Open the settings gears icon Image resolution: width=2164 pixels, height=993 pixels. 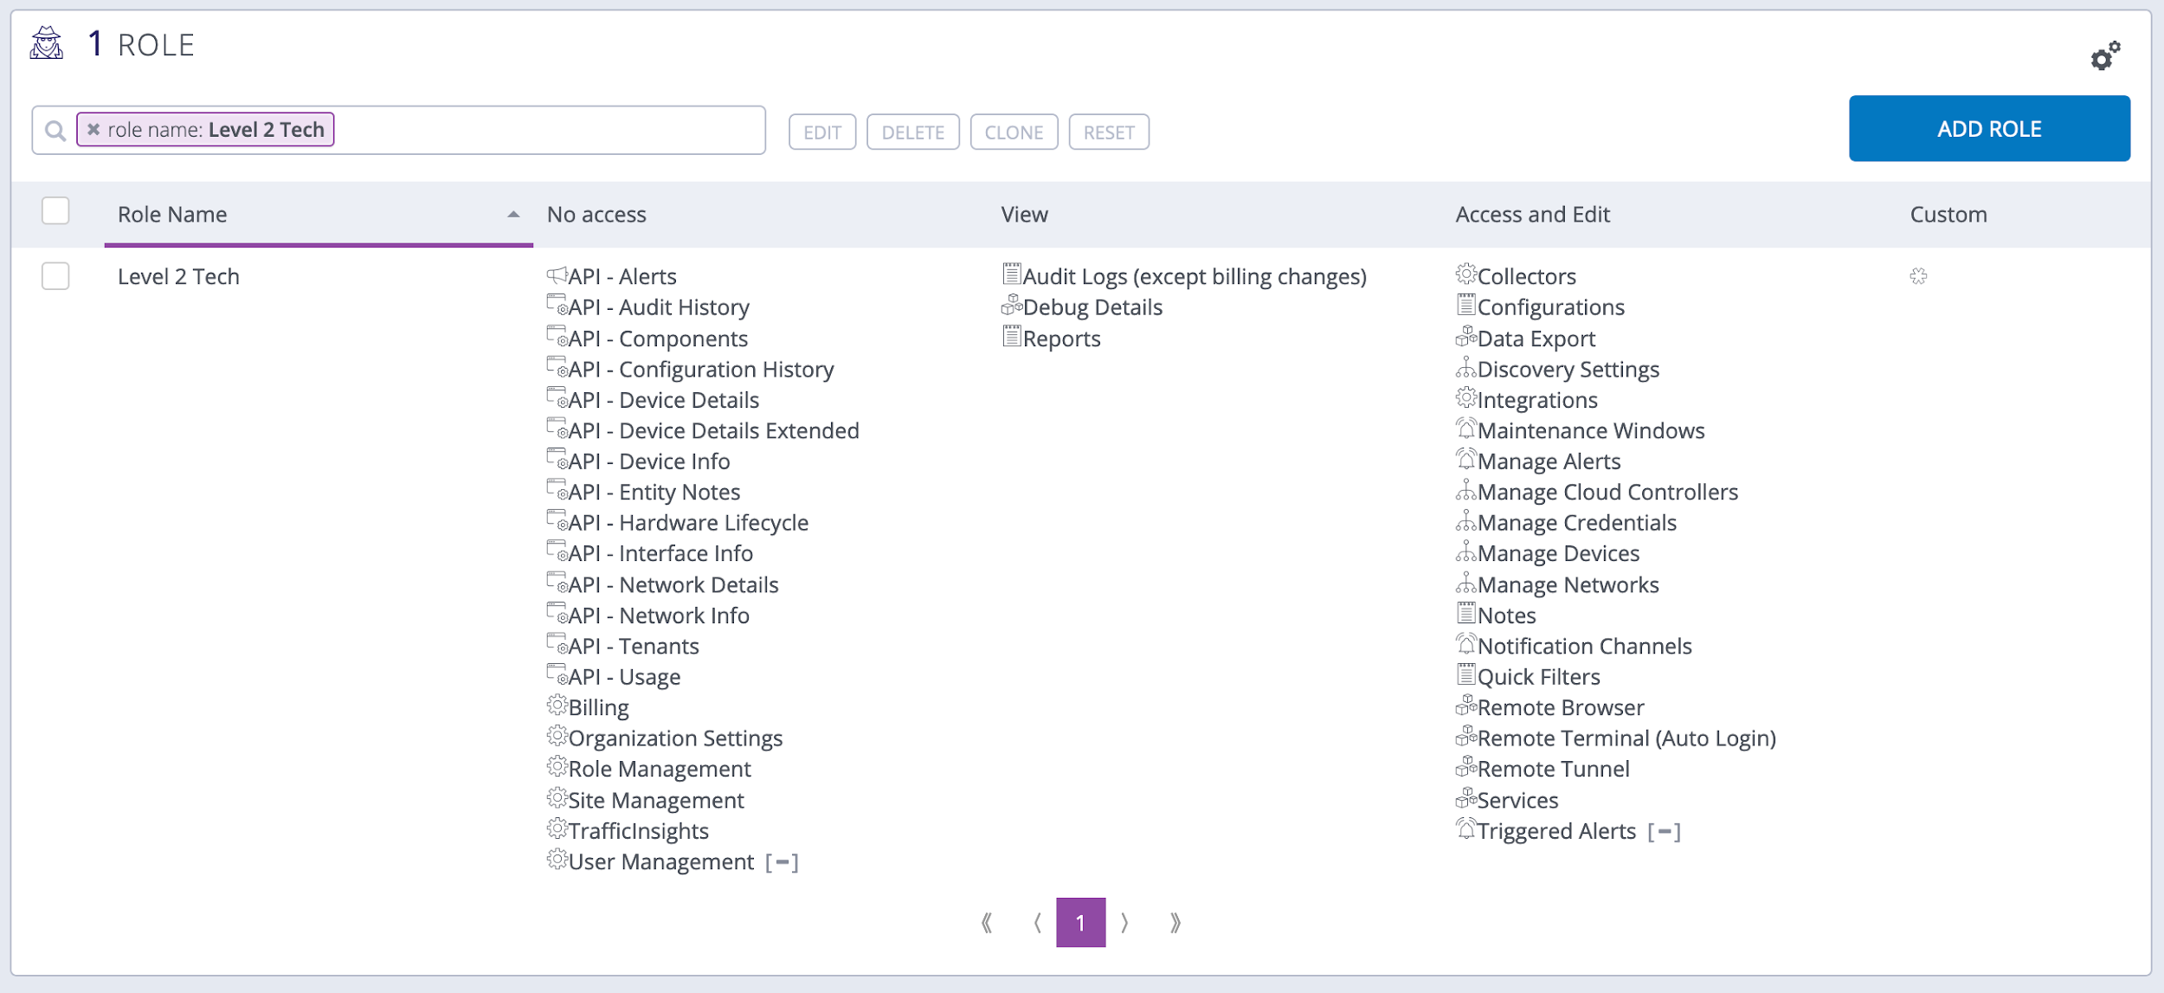2104,56
